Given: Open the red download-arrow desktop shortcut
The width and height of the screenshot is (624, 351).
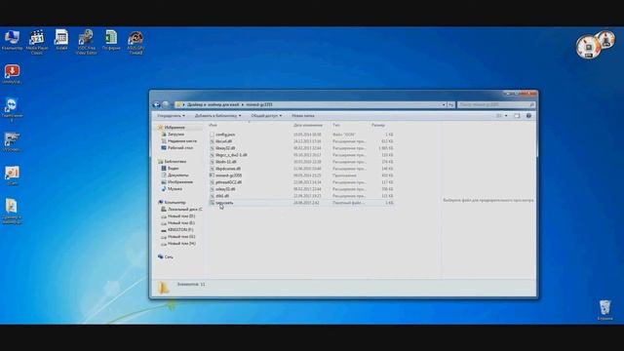Looking at the screenshot, I should tap(12, 74).
